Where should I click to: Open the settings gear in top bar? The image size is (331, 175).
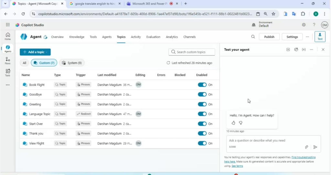pyautogui.click(x=304, y=25)
